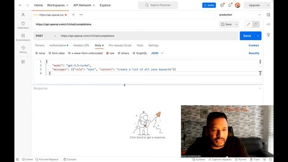Switch to the Params tab
The image size is (288, 162).
40,45
